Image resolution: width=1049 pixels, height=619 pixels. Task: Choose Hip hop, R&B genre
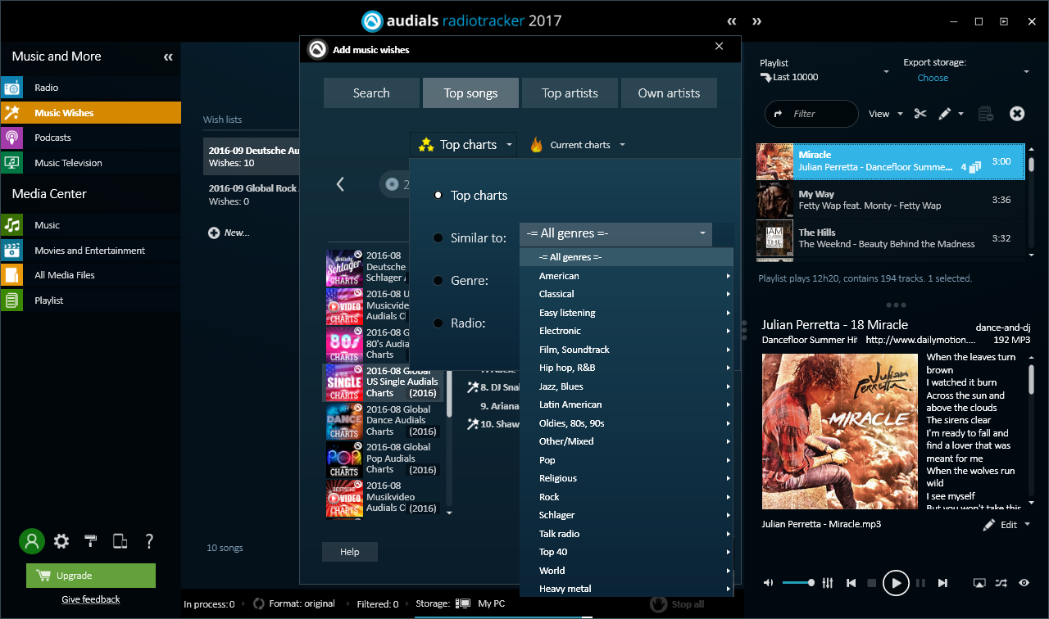pyautogui.click(x=627, y=368)
